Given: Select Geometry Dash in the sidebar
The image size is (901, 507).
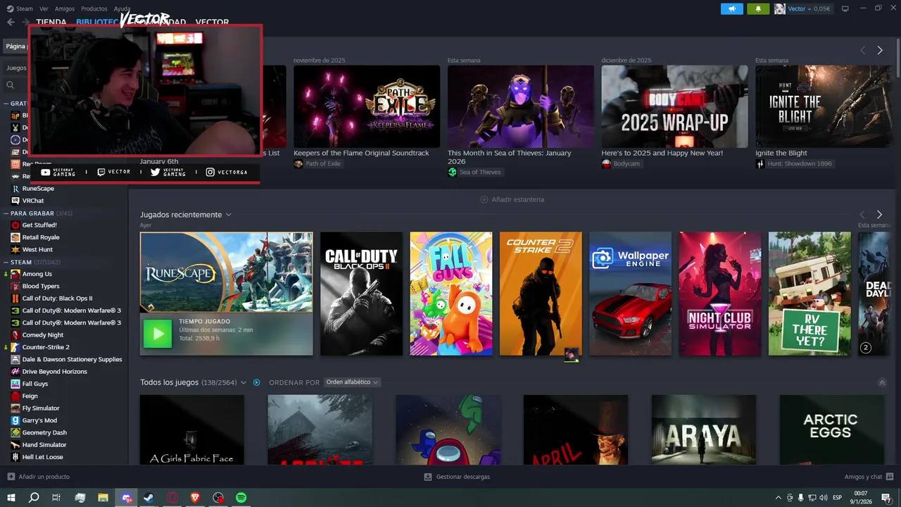Looking at the screenshot, I should click(44, 432).
